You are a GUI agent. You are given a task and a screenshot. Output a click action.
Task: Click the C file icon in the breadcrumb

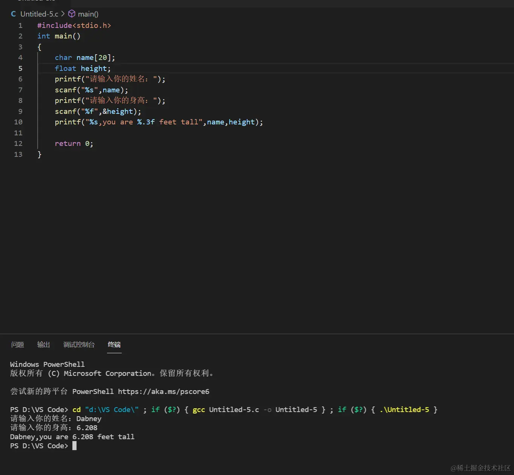[x=14, y=14]
